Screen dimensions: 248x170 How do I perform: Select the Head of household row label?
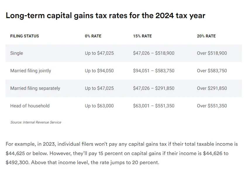30,106
